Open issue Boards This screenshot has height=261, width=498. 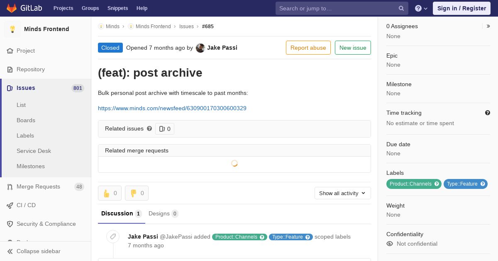point(26,120)
